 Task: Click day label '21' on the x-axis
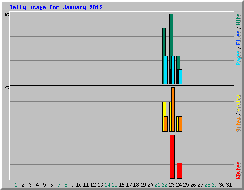[x=157, y=185]
